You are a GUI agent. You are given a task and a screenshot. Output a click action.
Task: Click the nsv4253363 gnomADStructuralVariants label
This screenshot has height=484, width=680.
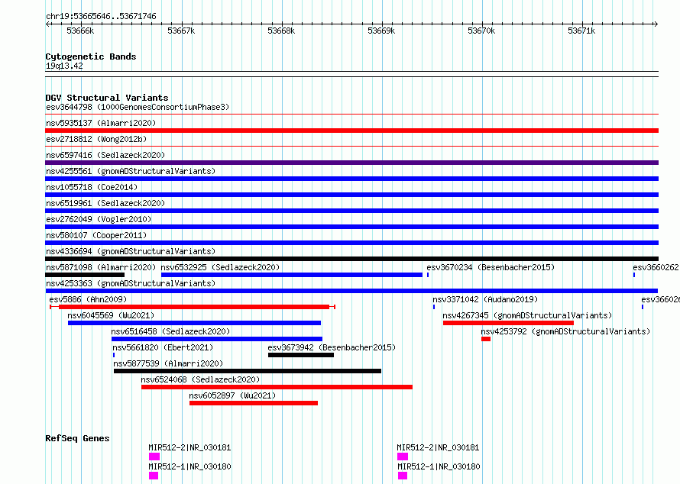(131, 283)
